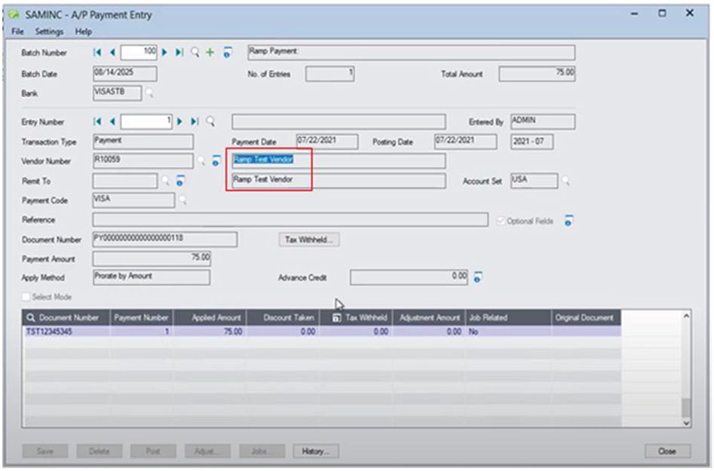Click the Posting Date field
714x471 pixels.
coord(465,142)
